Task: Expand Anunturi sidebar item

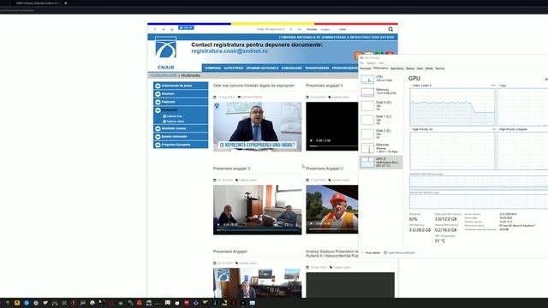Action: pos(181,93)
